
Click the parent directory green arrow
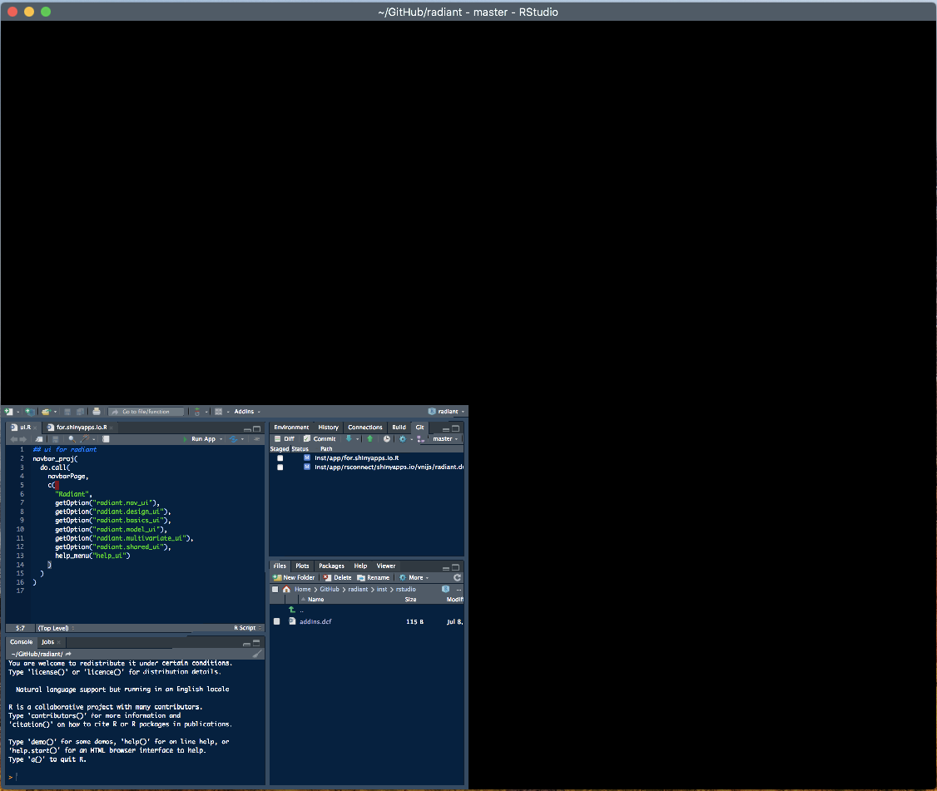point(291,610)
